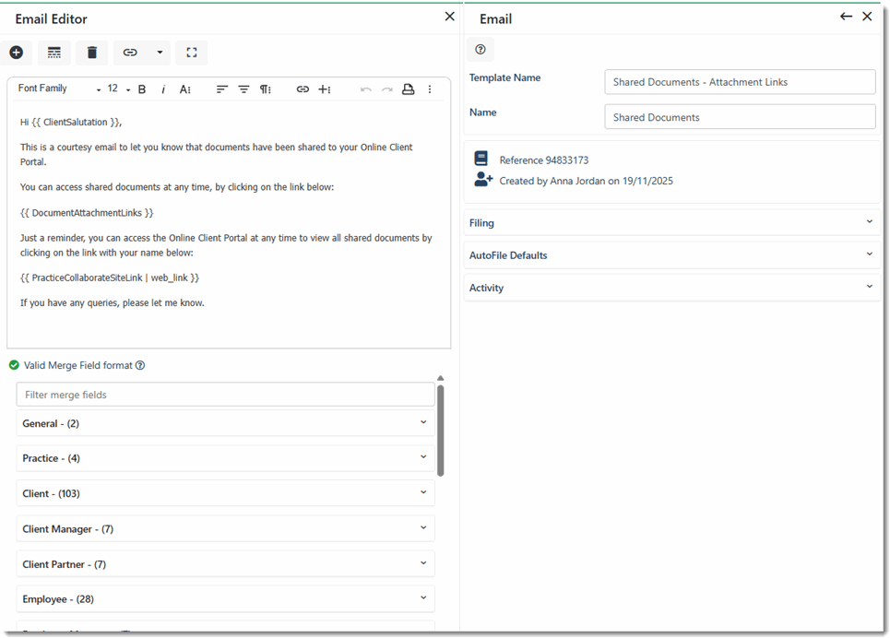Click the {{ ClientSalutation }} greeting line
This screenshot has height=638, width=890.
click(x=71, y=122)
